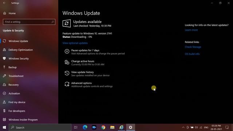Click the Recovery icon in the sidebar
This screenshot has height=131, width=233.
click(x=4, y=85)
